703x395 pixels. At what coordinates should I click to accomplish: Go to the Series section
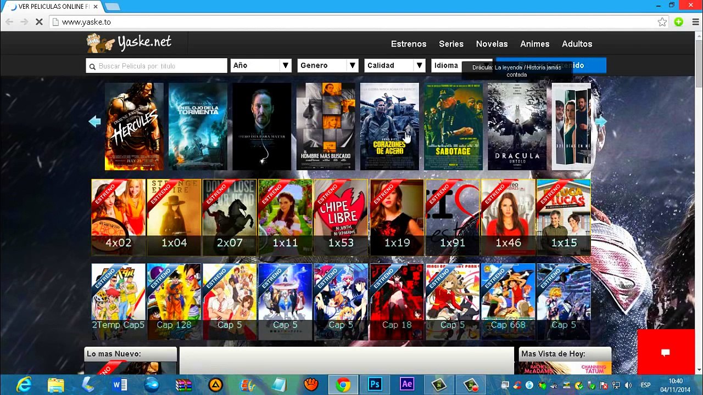pyautogui.click(x=451, y=44)
